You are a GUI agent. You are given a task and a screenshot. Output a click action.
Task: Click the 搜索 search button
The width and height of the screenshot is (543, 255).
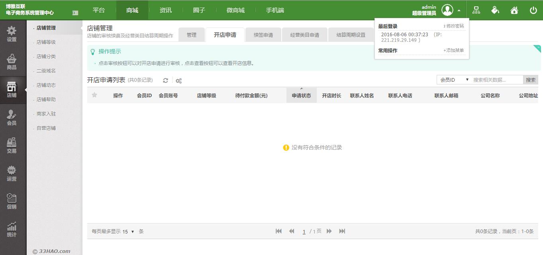pos(531,80)
